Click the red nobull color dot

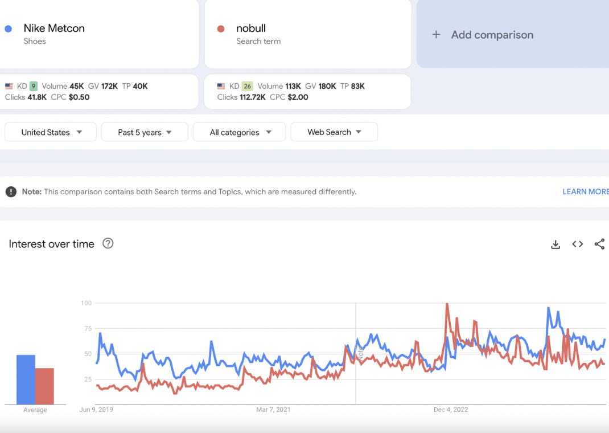click(221, 28)
